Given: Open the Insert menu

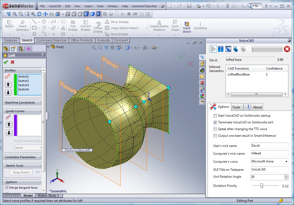Looking at the screenshot, I should pos(88,6).
